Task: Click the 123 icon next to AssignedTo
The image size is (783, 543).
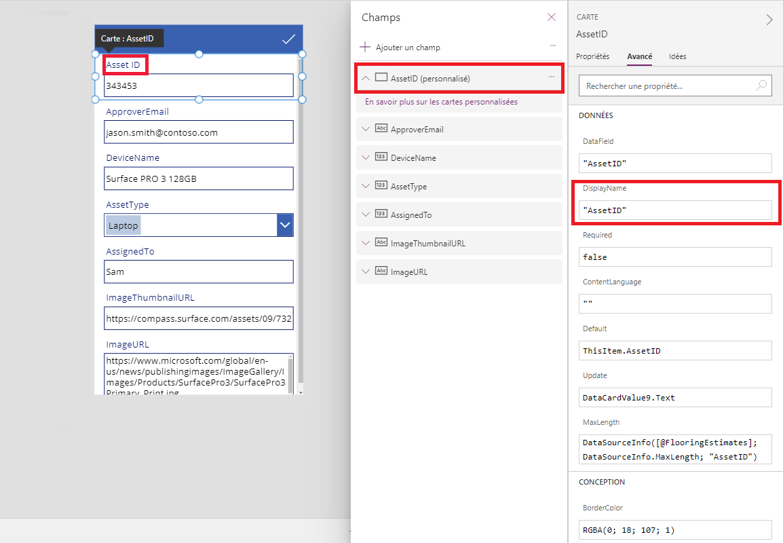Action: coord(381,214)
